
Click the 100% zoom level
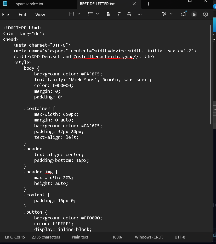117,237
